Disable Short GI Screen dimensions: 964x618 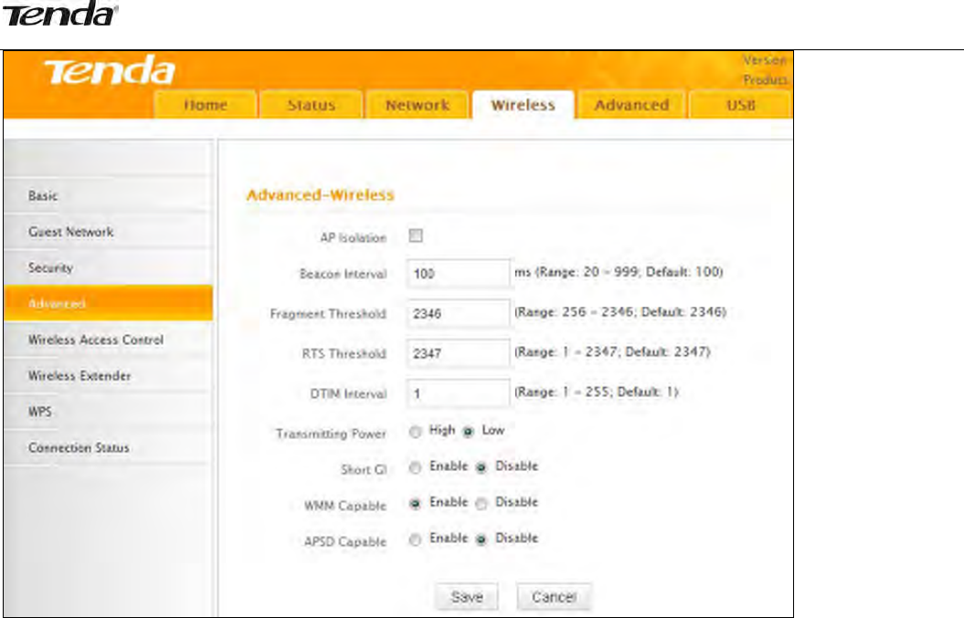point(482,468)
